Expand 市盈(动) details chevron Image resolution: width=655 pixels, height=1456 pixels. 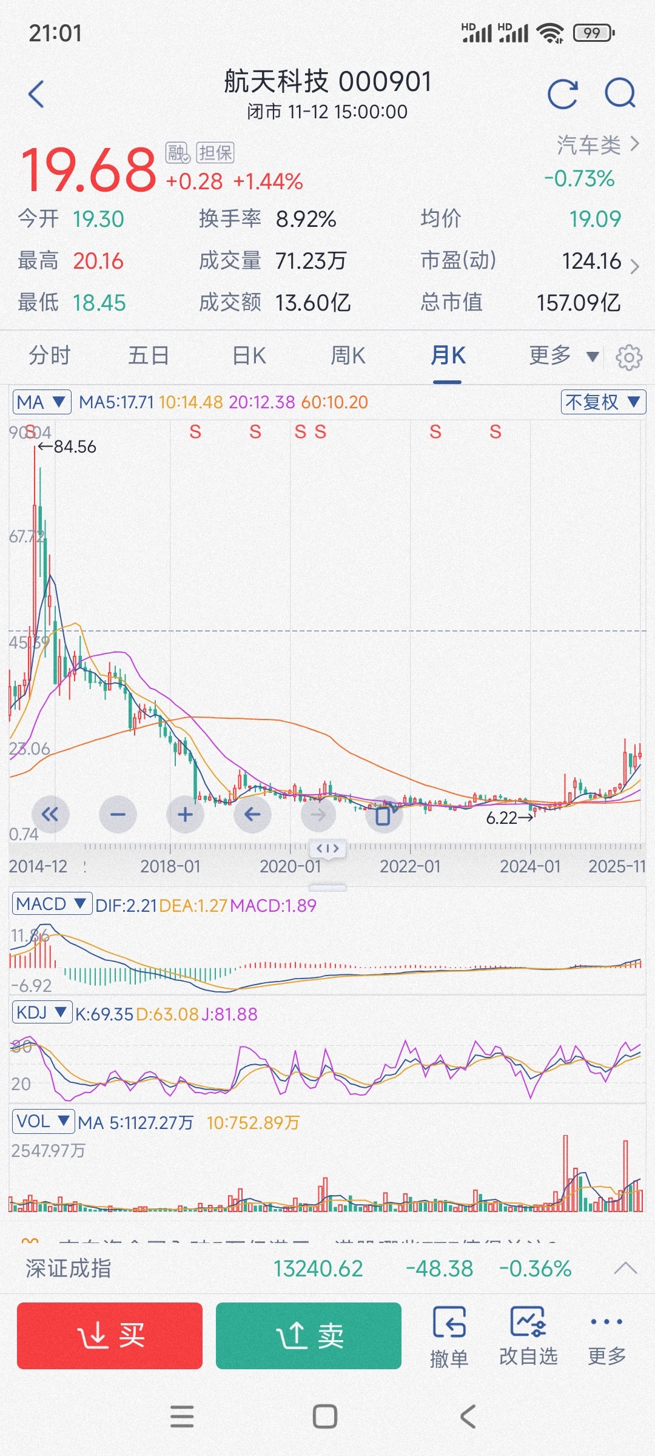coord(634,266)
